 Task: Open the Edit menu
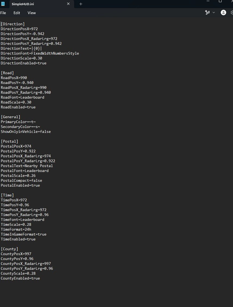[x=17, y=13]
